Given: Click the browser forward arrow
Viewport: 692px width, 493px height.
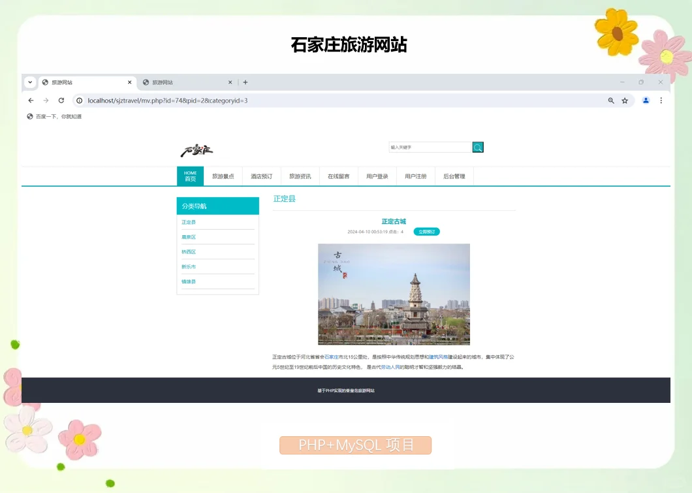Looking at the screenshot, I should (44, 101).
